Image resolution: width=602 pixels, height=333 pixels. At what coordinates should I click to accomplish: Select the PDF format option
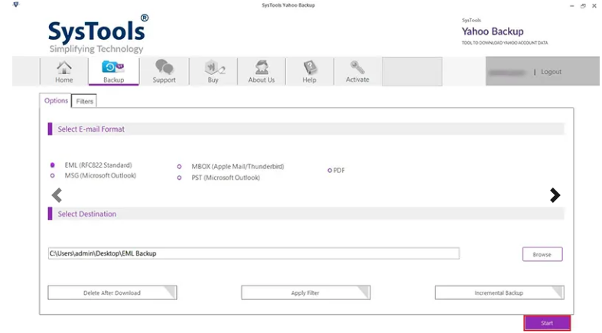point(330,171)
